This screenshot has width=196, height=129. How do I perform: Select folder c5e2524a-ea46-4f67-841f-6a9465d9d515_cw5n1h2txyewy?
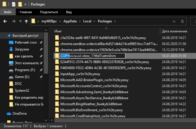(103, 38)
